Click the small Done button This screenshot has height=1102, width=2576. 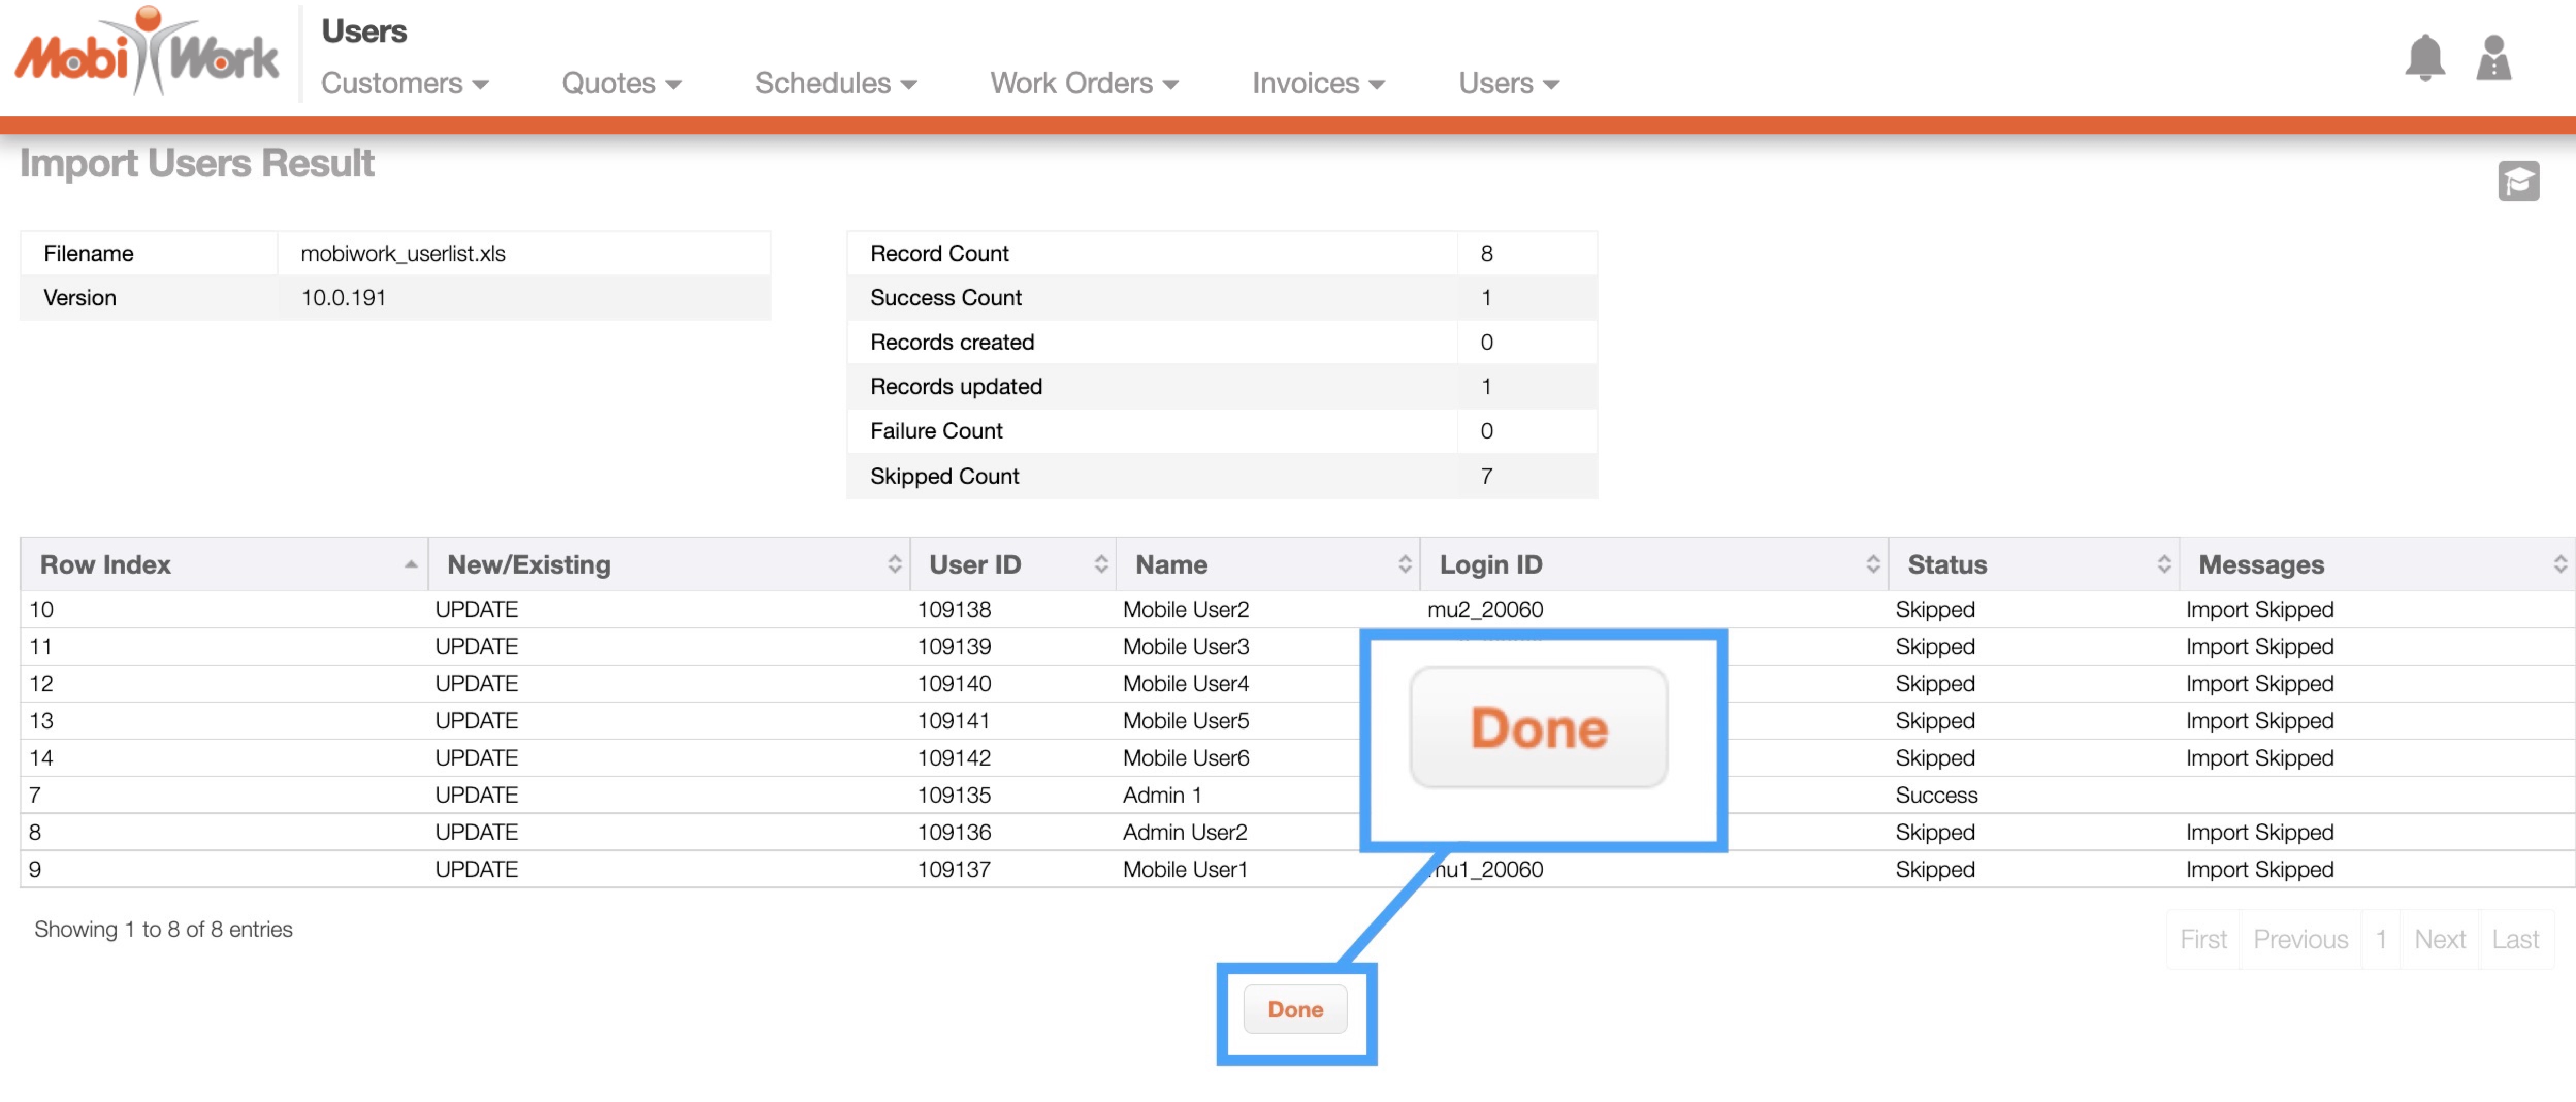point(1294,1009)
